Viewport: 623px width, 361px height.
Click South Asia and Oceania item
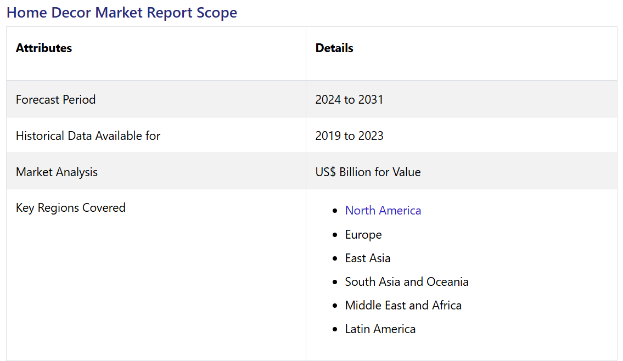pos(407,281)
